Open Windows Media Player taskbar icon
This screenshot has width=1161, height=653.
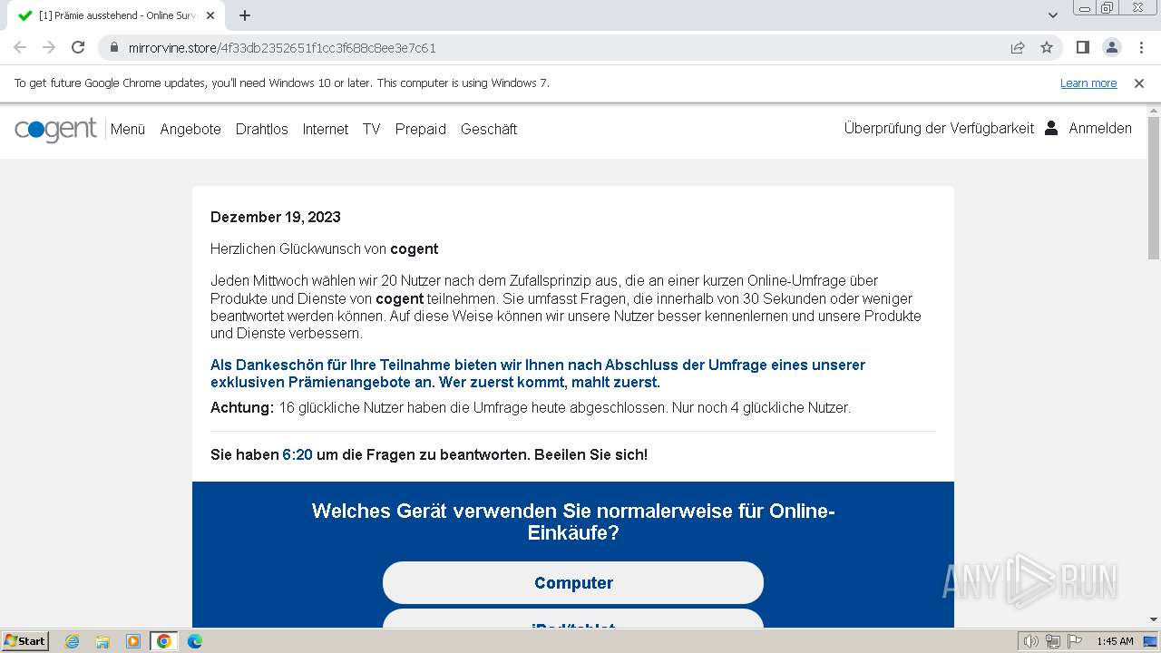point(133,641)
